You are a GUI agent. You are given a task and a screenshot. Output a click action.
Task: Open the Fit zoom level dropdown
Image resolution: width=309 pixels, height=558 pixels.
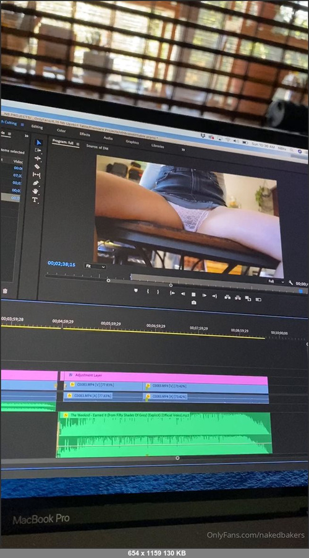[x=95, y=266]
